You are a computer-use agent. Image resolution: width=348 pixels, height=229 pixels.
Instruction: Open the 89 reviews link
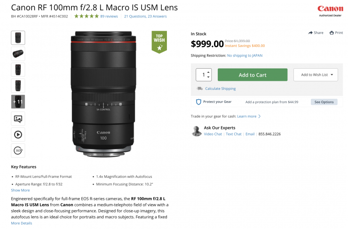[109, 16]
